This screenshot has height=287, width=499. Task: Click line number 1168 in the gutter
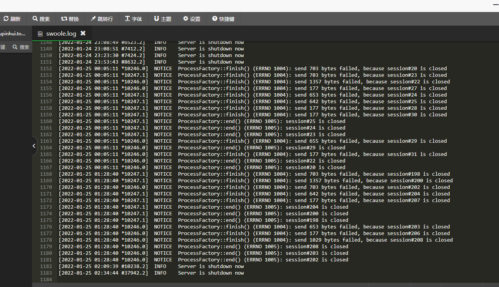pos(46,174)
